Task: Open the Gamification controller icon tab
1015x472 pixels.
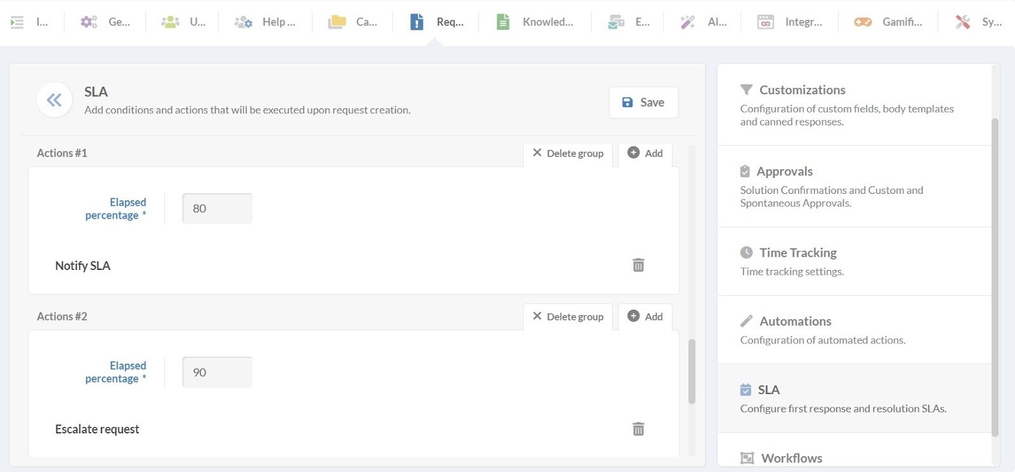Action: pos(862,22)
